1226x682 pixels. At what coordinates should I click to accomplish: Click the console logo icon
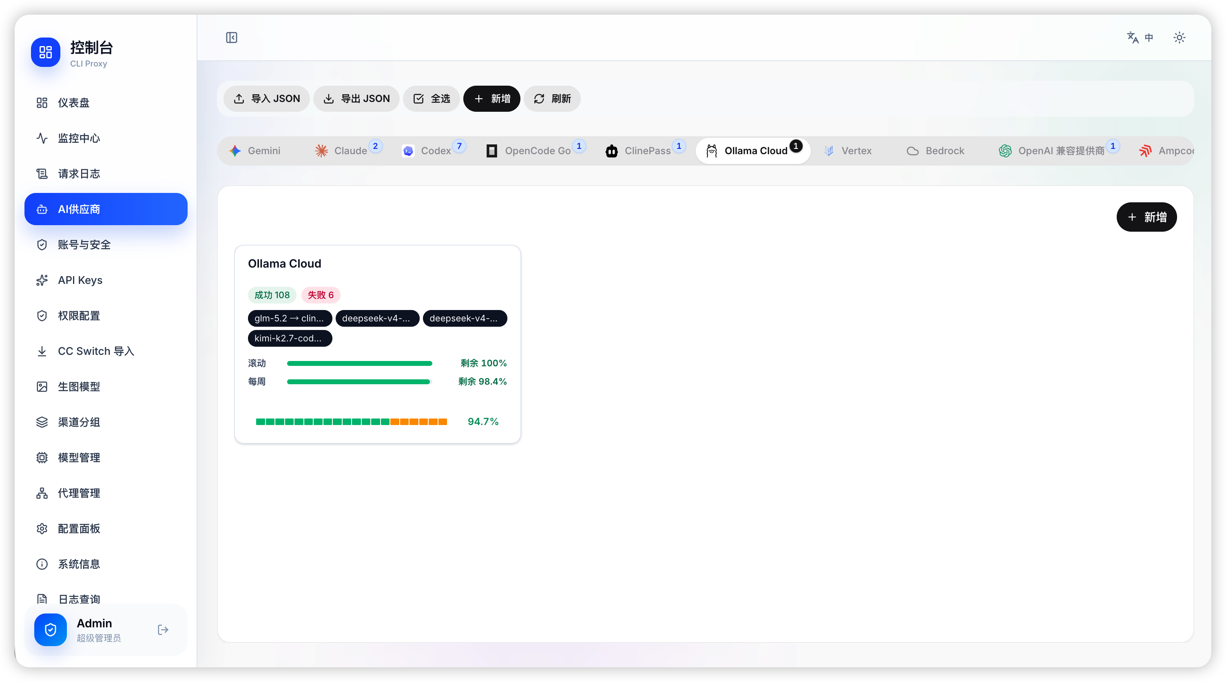click(46, 52)
